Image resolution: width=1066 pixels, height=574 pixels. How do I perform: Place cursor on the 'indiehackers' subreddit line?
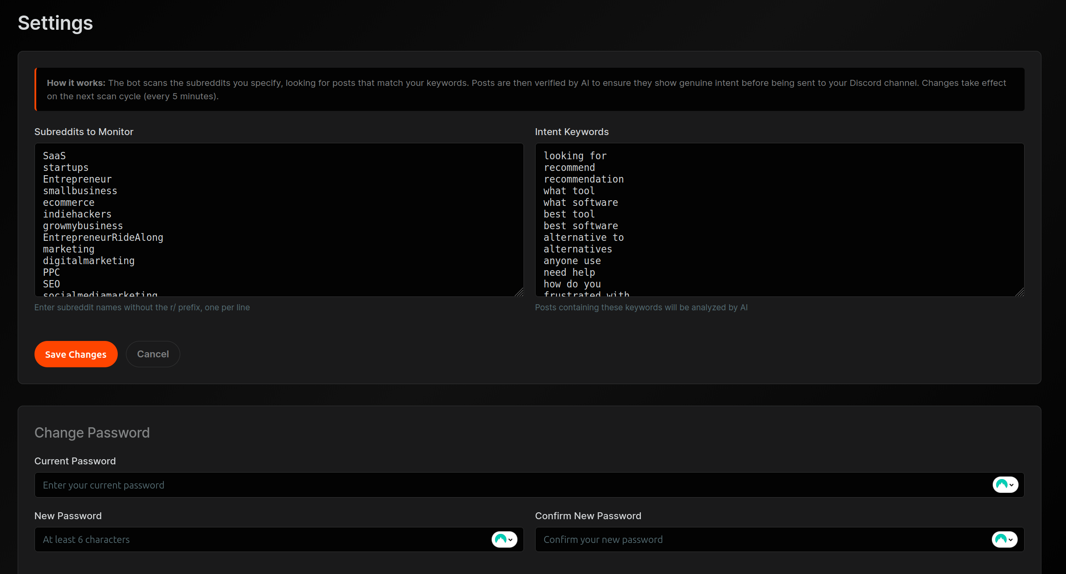(77, 214)
